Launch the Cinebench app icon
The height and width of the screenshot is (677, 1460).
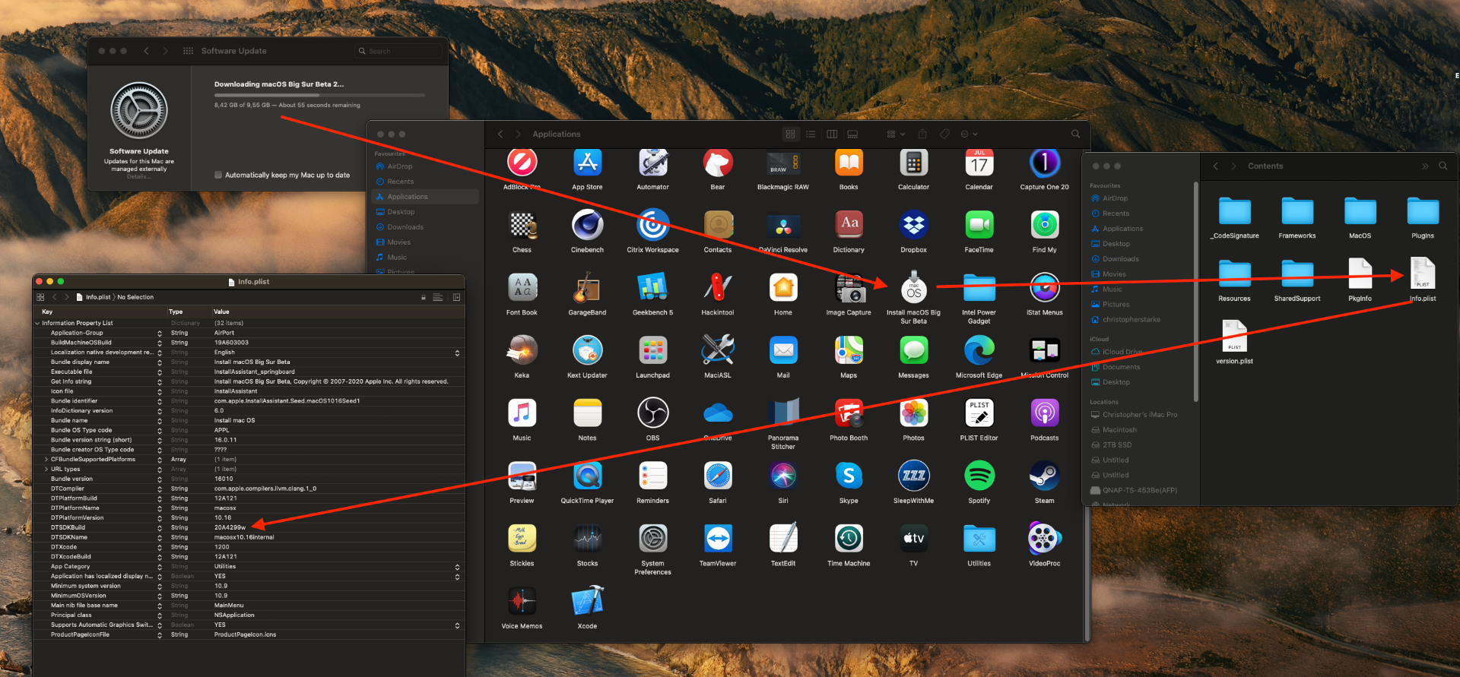coord(587,225)
